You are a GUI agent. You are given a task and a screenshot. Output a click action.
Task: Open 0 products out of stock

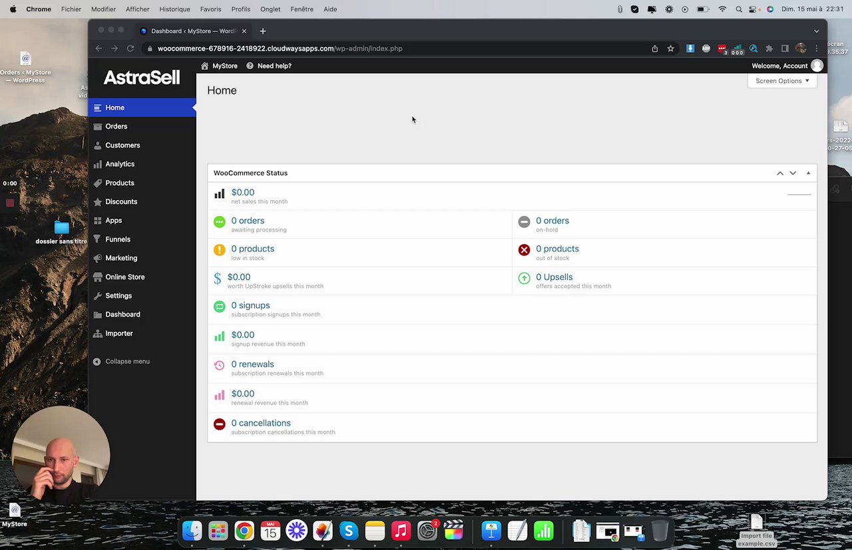click(557, 249)
